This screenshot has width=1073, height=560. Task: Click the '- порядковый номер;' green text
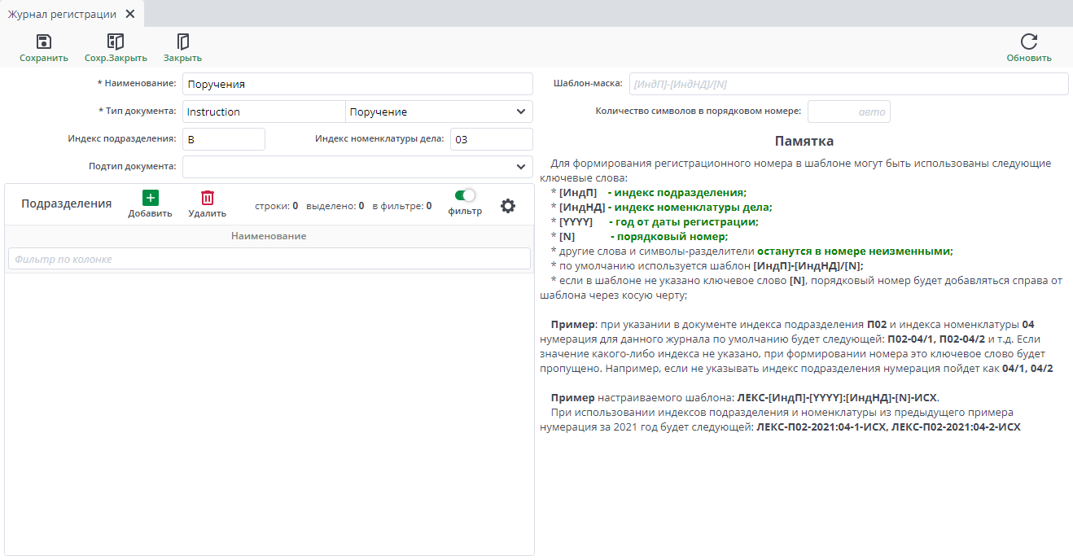[669, 236]
